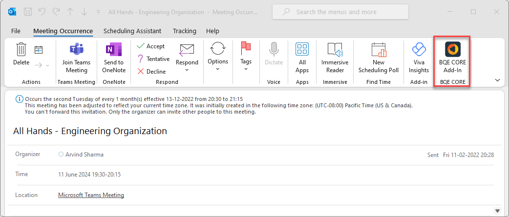Click the recurrence info text about second Tuesday
The height and width of the screenshot is (217, 509).
click(134, 99)
